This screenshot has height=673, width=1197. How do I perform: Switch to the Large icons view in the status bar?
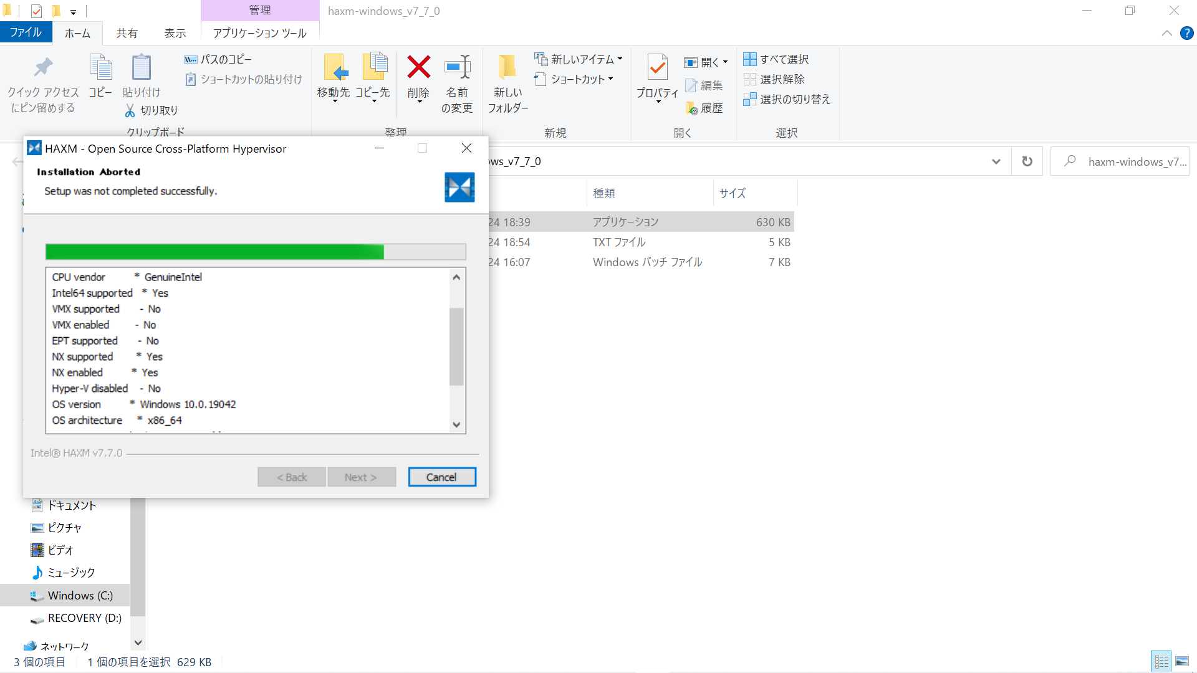click(1182, 661)
